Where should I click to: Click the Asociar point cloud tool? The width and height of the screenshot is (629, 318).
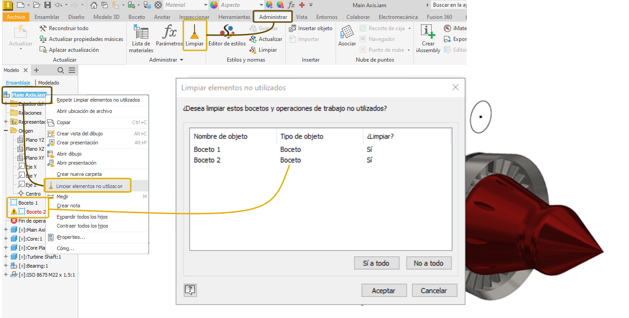pos(347,36)
